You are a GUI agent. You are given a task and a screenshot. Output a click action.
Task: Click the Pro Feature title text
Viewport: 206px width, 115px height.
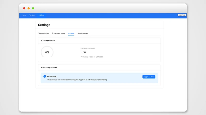pos(52,76)
